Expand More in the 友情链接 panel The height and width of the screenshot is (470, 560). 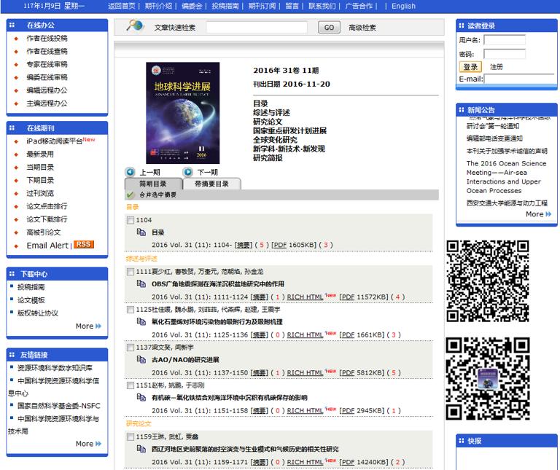click(88, 444)
